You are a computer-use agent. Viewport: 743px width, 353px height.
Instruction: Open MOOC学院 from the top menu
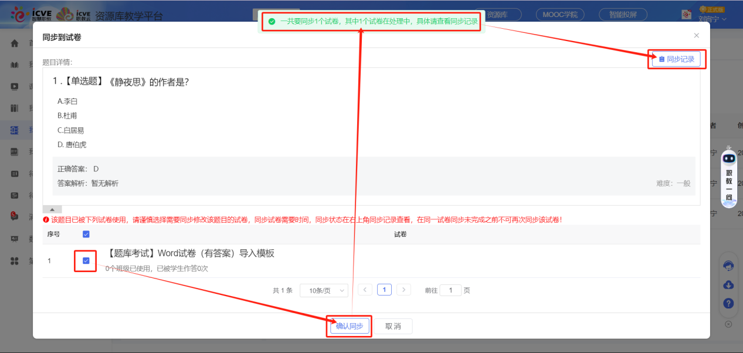point(559,14)
